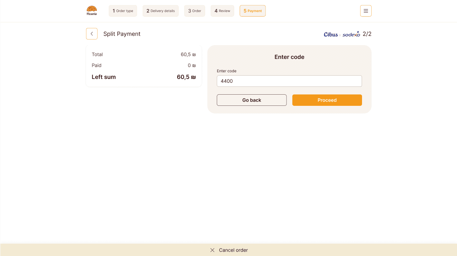This screenshot has height=256, width=457.
Task: Click the Enter code panel title
Action: pos(289,57)
